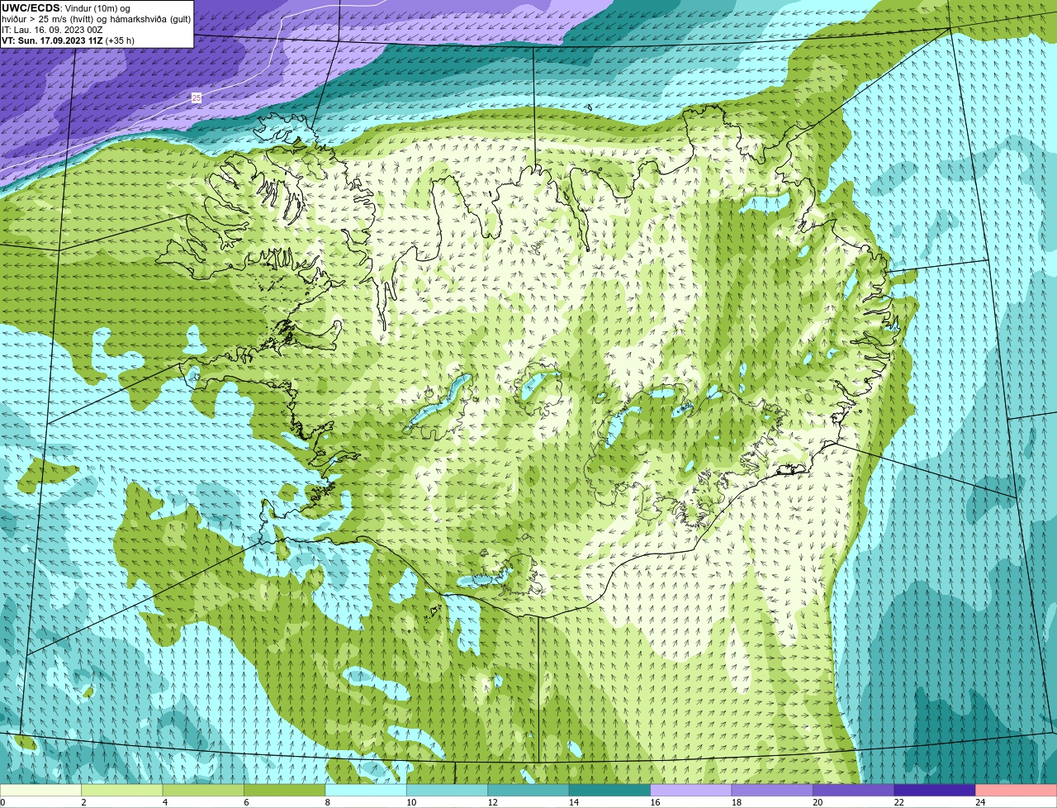Click the "8" scale label on colorbar

pos(328,802)
